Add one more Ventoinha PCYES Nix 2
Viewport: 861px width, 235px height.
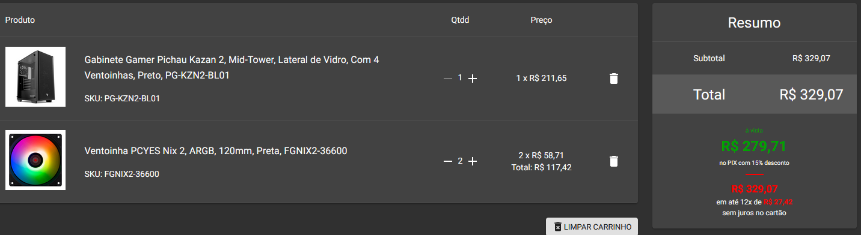tap(473, 161)
